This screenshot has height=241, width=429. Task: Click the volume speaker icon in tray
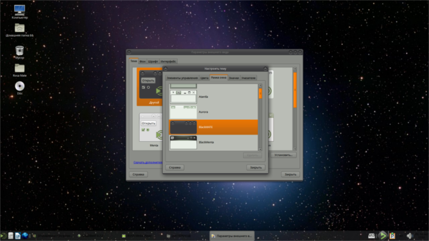point(409,235)
